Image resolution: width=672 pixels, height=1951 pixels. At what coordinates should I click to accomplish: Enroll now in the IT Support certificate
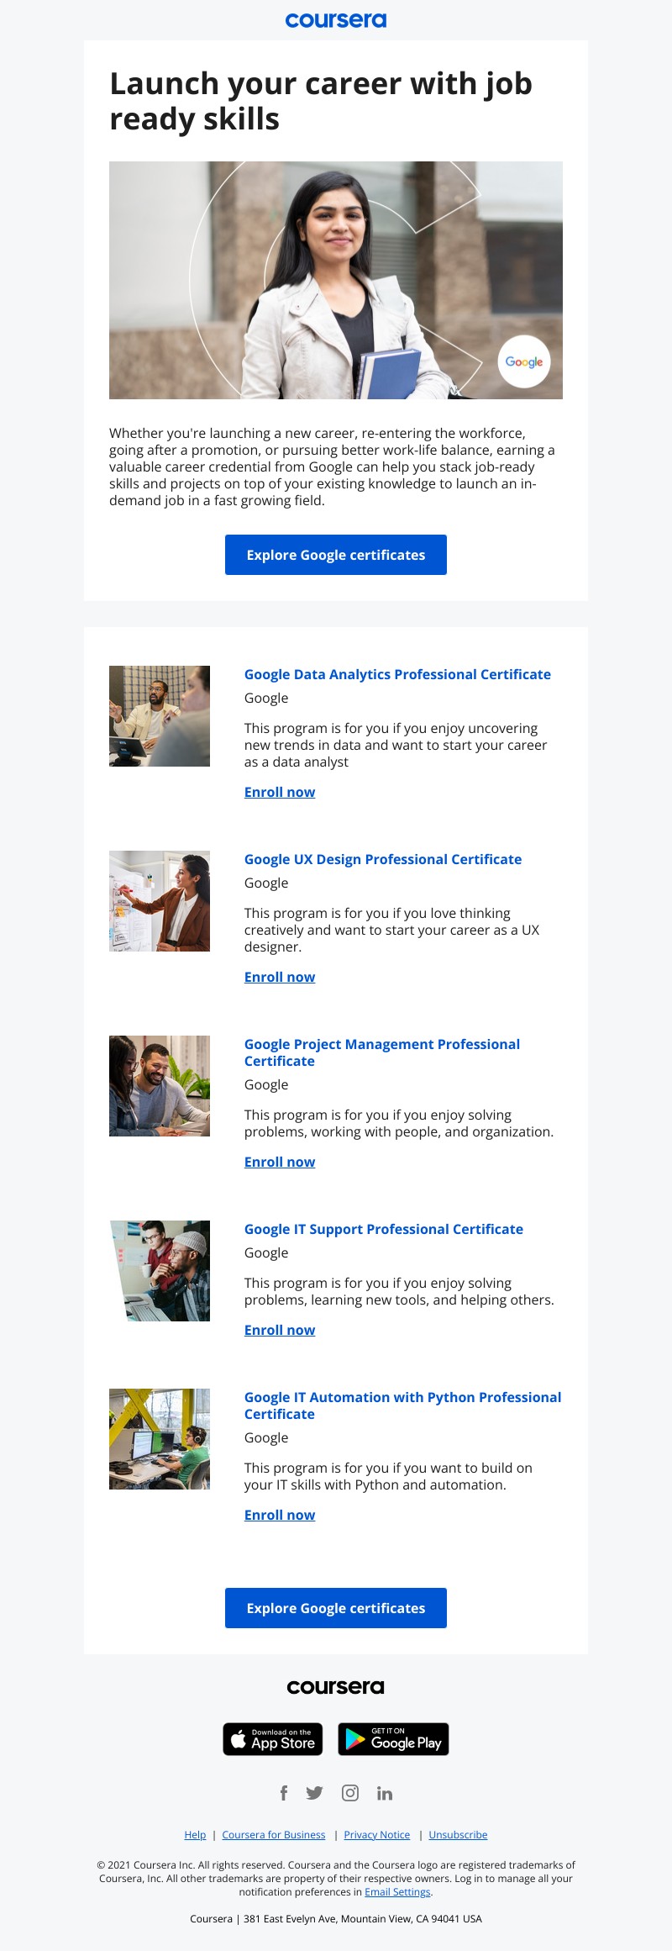click(280, 1330)
